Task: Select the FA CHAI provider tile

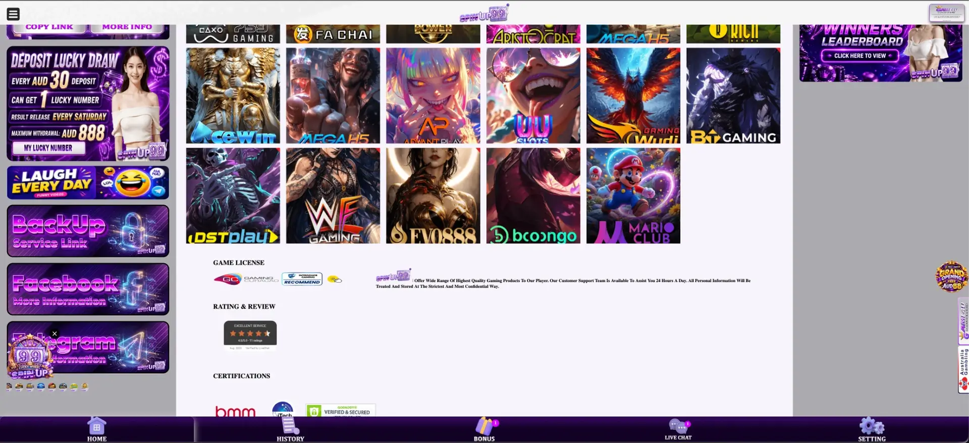Action: pyautogui.click(x=333, y=34)
